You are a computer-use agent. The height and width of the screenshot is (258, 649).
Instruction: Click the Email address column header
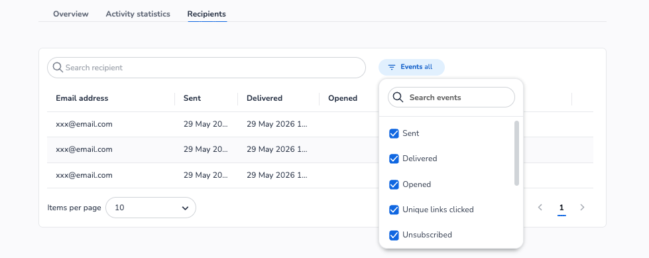[x=82, y=98]
